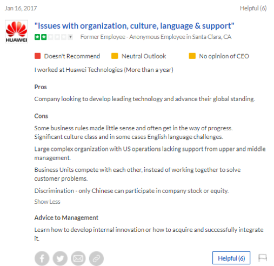
Task: Click the Former Employee Santa Clara text
Action: (x=156, y=37)
